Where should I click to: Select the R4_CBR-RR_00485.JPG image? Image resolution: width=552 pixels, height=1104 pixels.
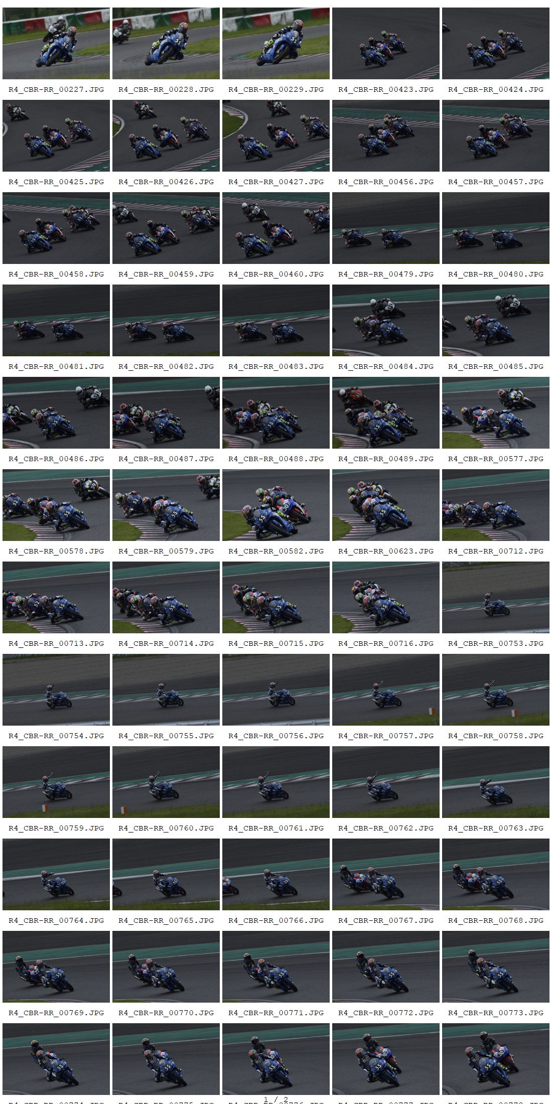coord(496,320)
